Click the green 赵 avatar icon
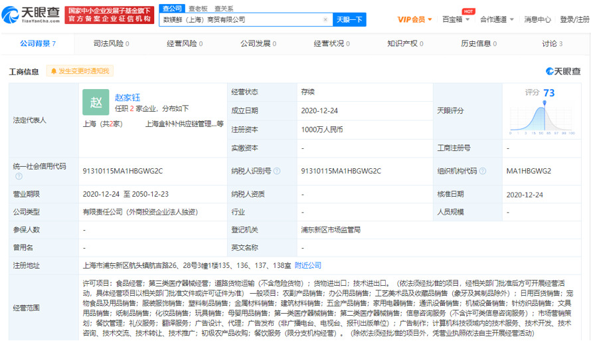Screen dimensions: 591x341 point(96,102)
